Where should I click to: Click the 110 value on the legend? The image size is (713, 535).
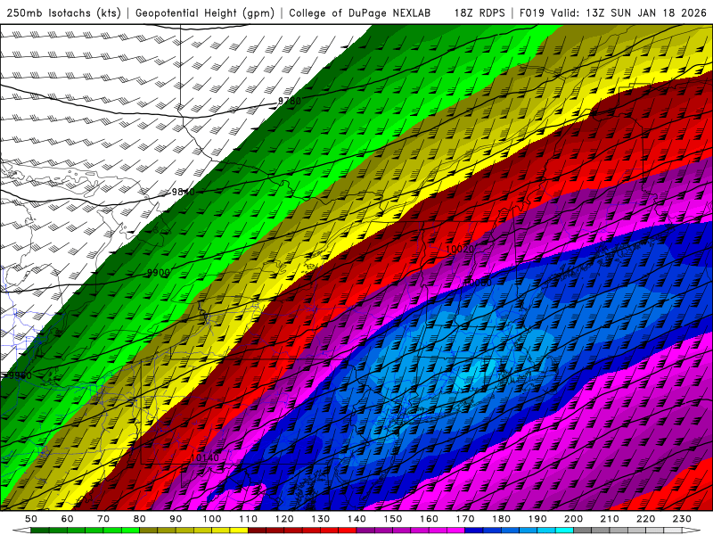click(249, 519)
